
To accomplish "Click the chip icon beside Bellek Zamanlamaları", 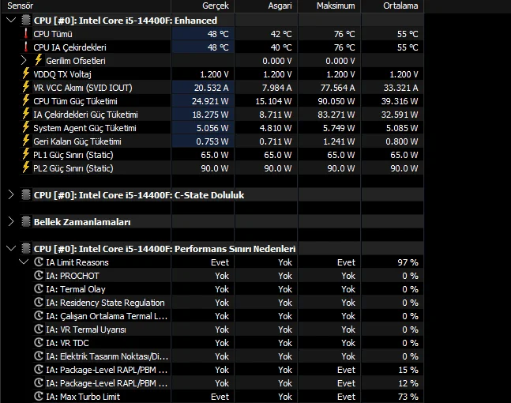I will (x=26, y=222).
